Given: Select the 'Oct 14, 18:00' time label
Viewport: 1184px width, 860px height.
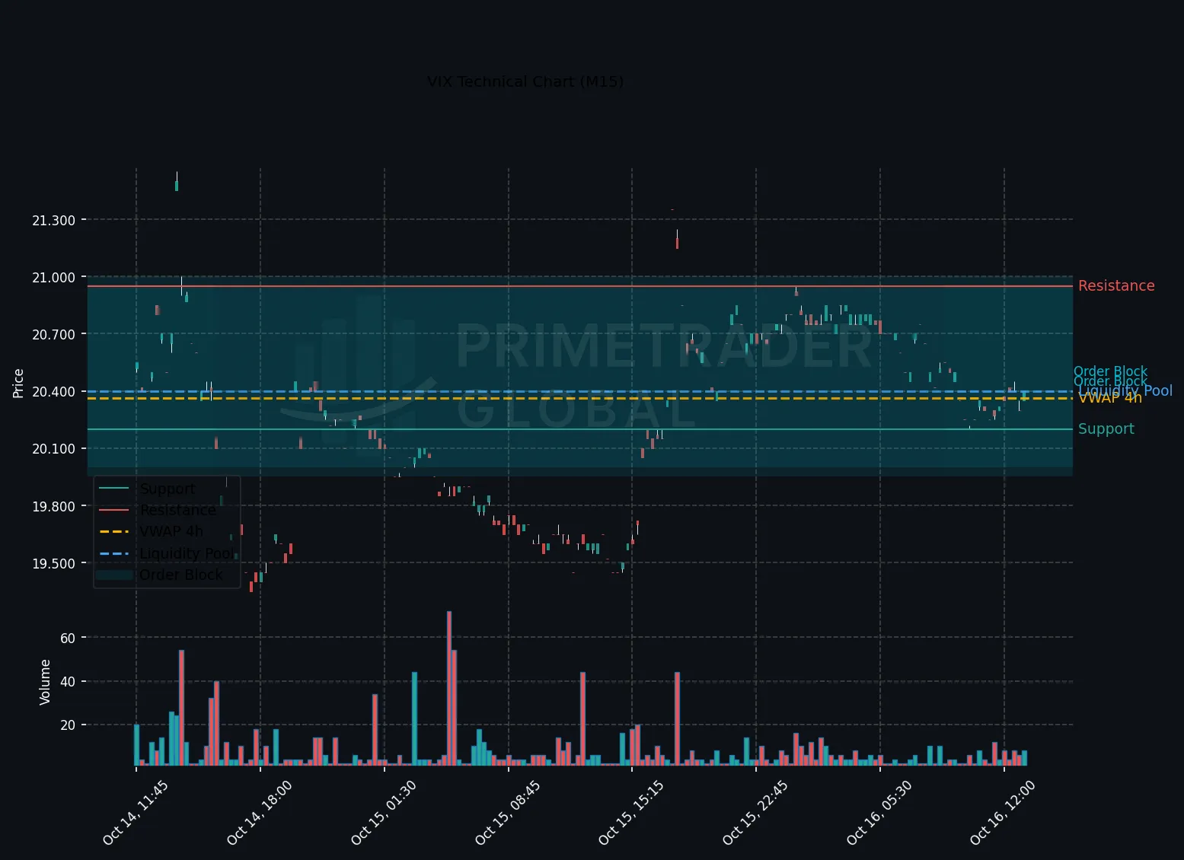Looking at the screenshot, I should pos(260,812).
